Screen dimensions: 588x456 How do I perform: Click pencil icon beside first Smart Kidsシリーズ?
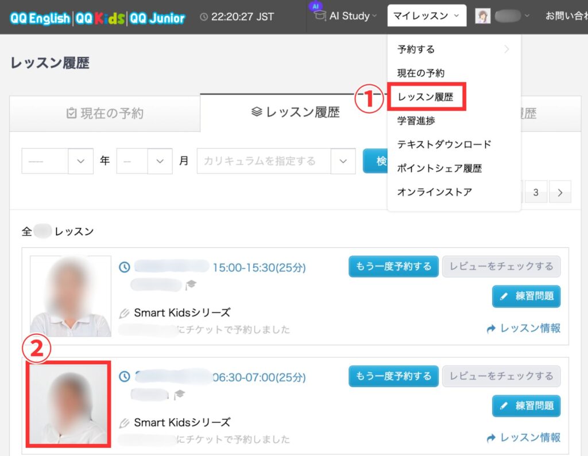click(x=125, y=313)
